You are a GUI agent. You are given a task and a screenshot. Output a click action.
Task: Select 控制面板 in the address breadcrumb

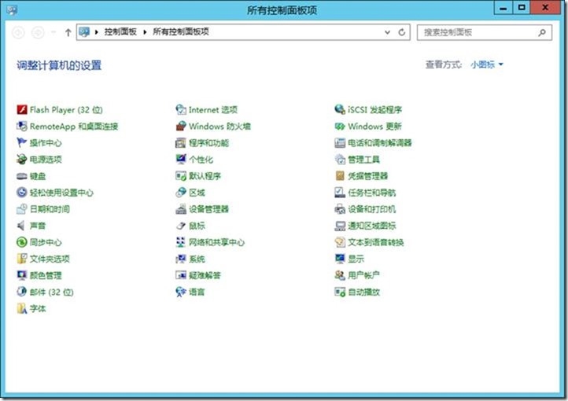click(120, 32)
